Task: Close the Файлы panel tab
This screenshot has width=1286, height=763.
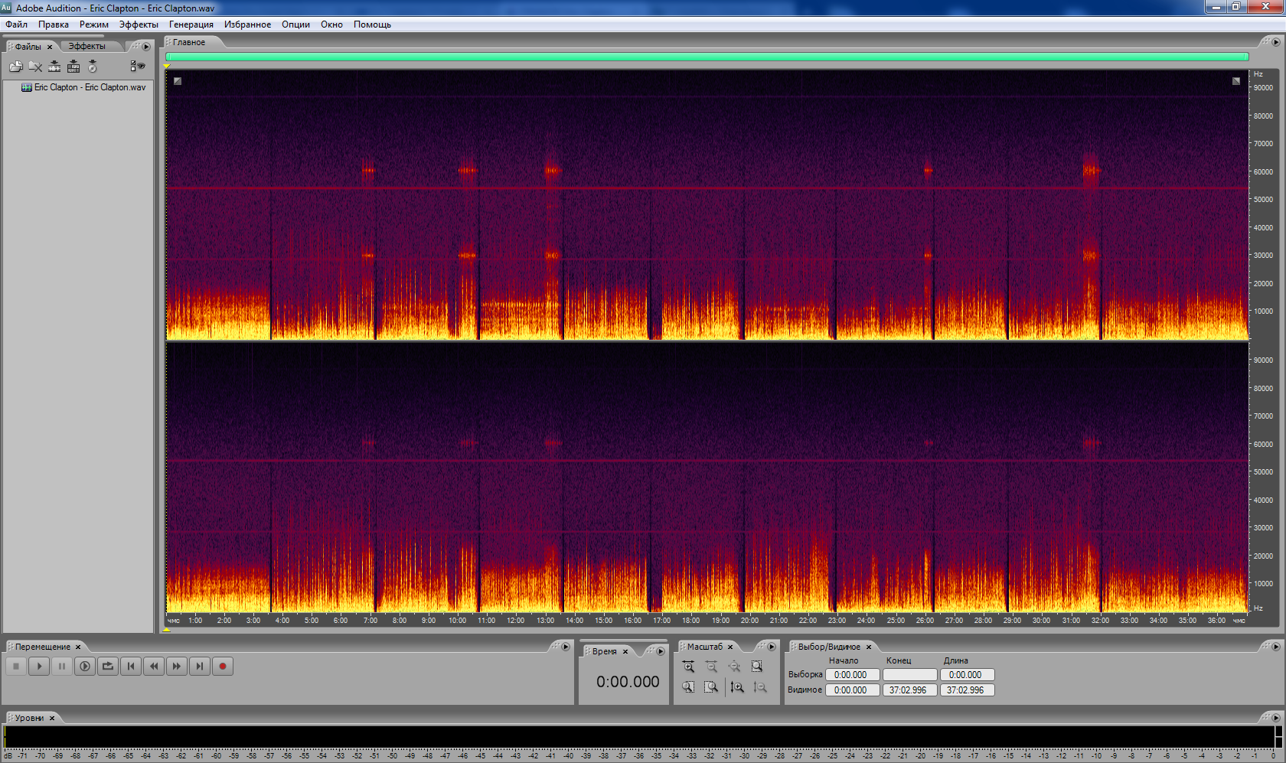Action: pyautogui.click(x=50, y=47)
